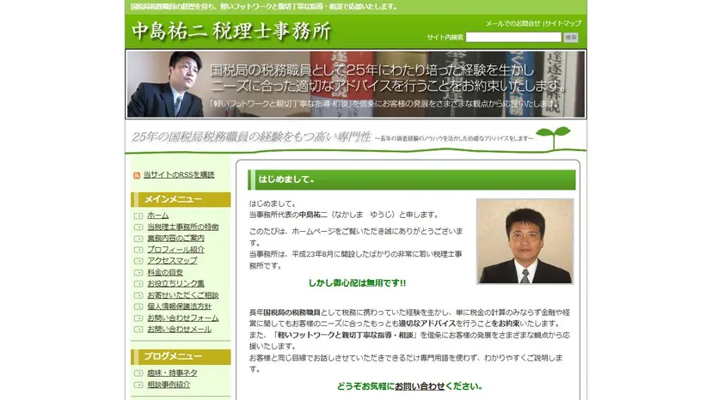This screenshot has width=712, height=400.
Task: Open サイトマップ link in header
Action: tap(562, 23)
